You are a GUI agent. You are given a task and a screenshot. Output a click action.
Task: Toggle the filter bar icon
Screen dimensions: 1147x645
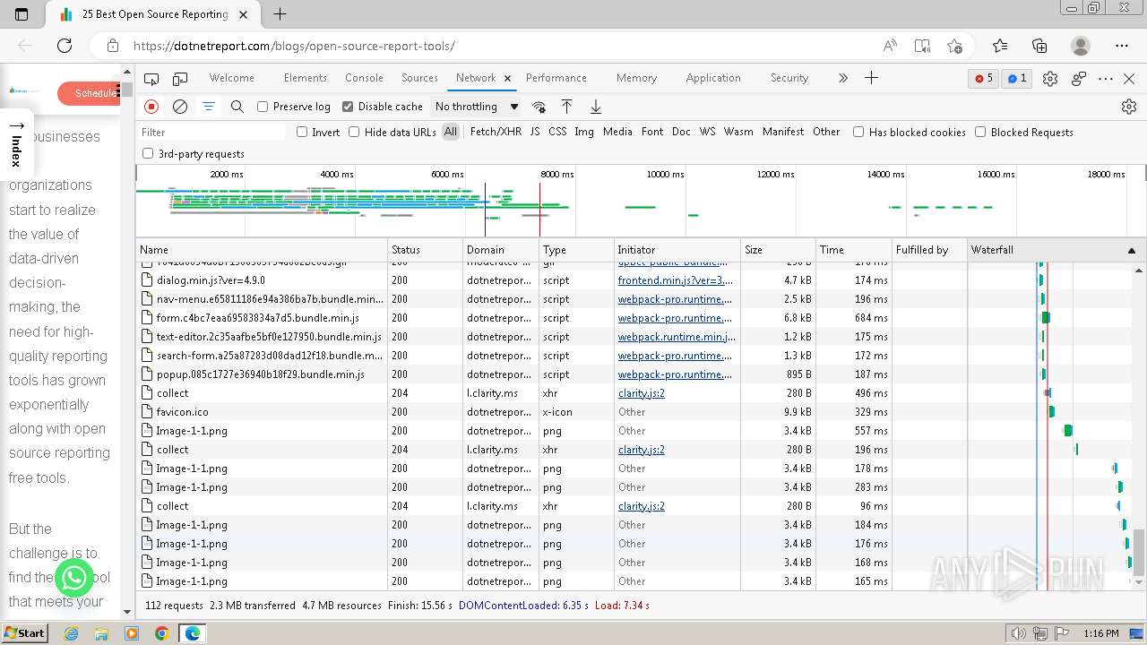click(x=209, y=107)
